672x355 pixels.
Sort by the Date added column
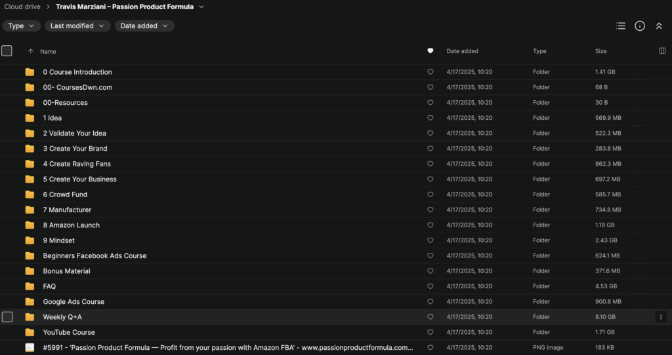tap(463, 51)
